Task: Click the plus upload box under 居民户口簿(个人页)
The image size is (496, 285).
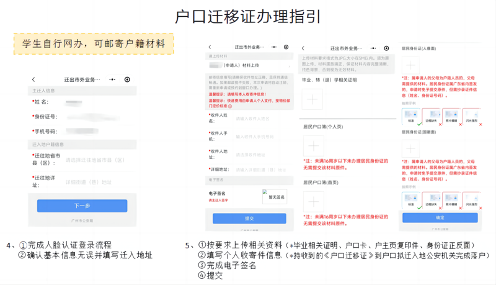Action: [x=313, y=146]
